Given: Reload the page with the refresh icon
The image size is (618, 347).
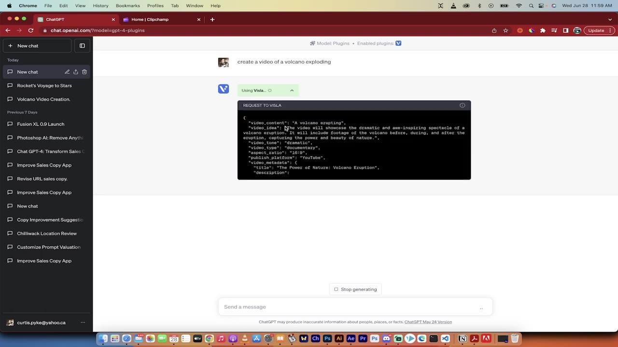Looking at the screenshot, I should click(31, 30).
